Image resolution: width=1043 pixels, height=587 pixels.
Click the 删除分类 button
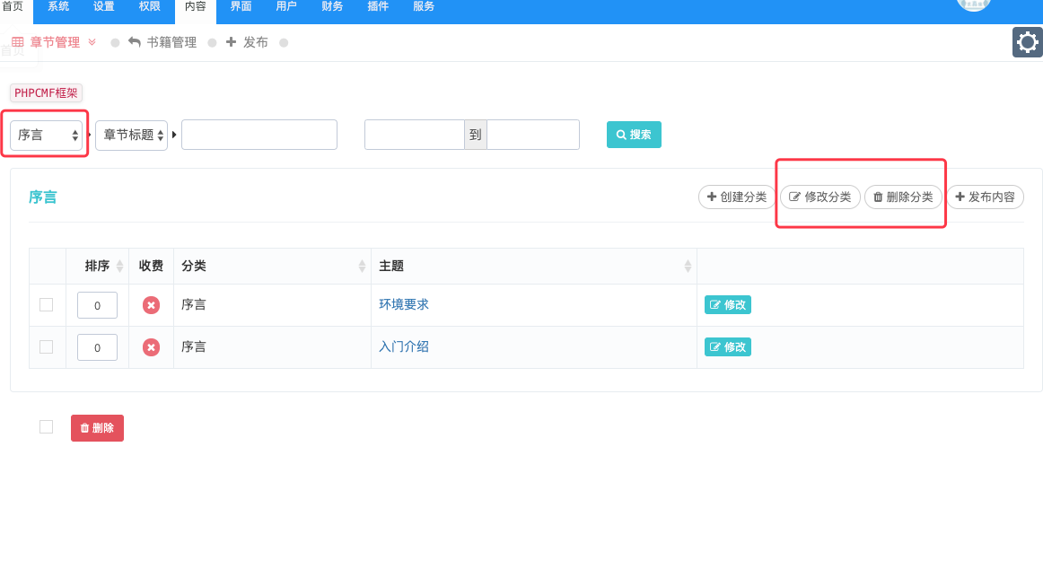[903, 197]
